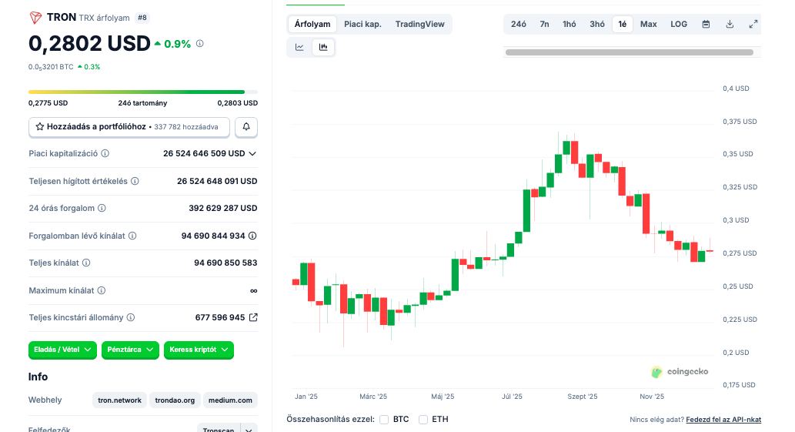Viewport: 795px width, 432px height.
Task: Select the 7n time range
Action: click(544, 24)
